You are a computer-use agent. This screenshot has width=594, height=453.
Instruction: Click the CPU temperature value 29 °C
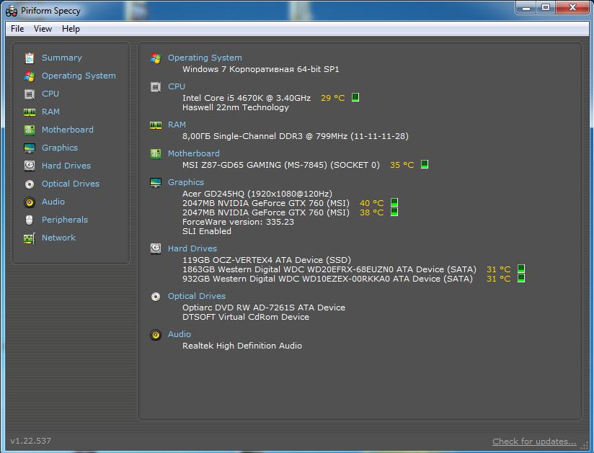[332, 98]
